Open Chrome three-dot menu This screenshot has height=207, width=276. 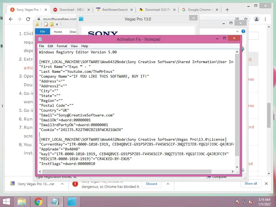tap(265, 19)
